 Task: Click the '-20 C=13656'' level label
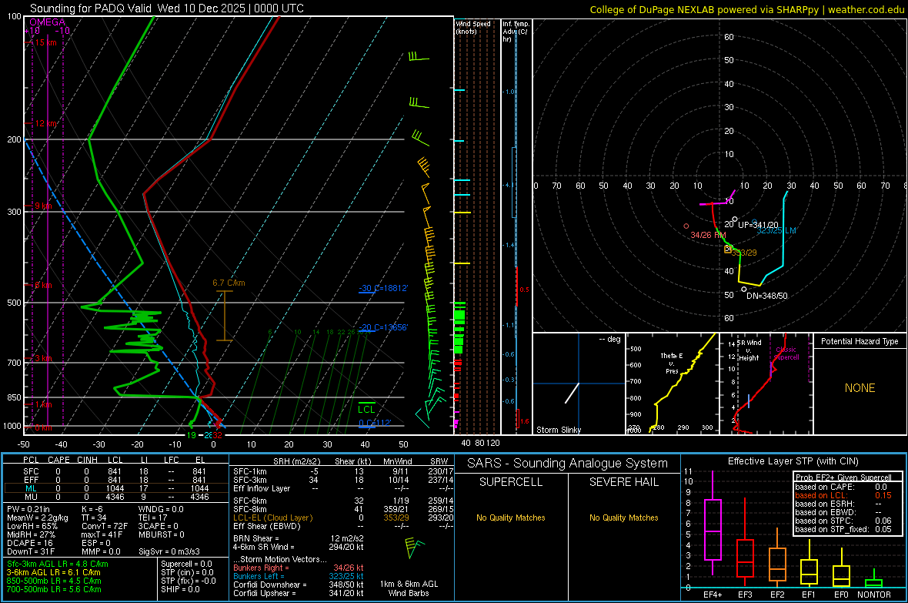(x=383, y=327)
